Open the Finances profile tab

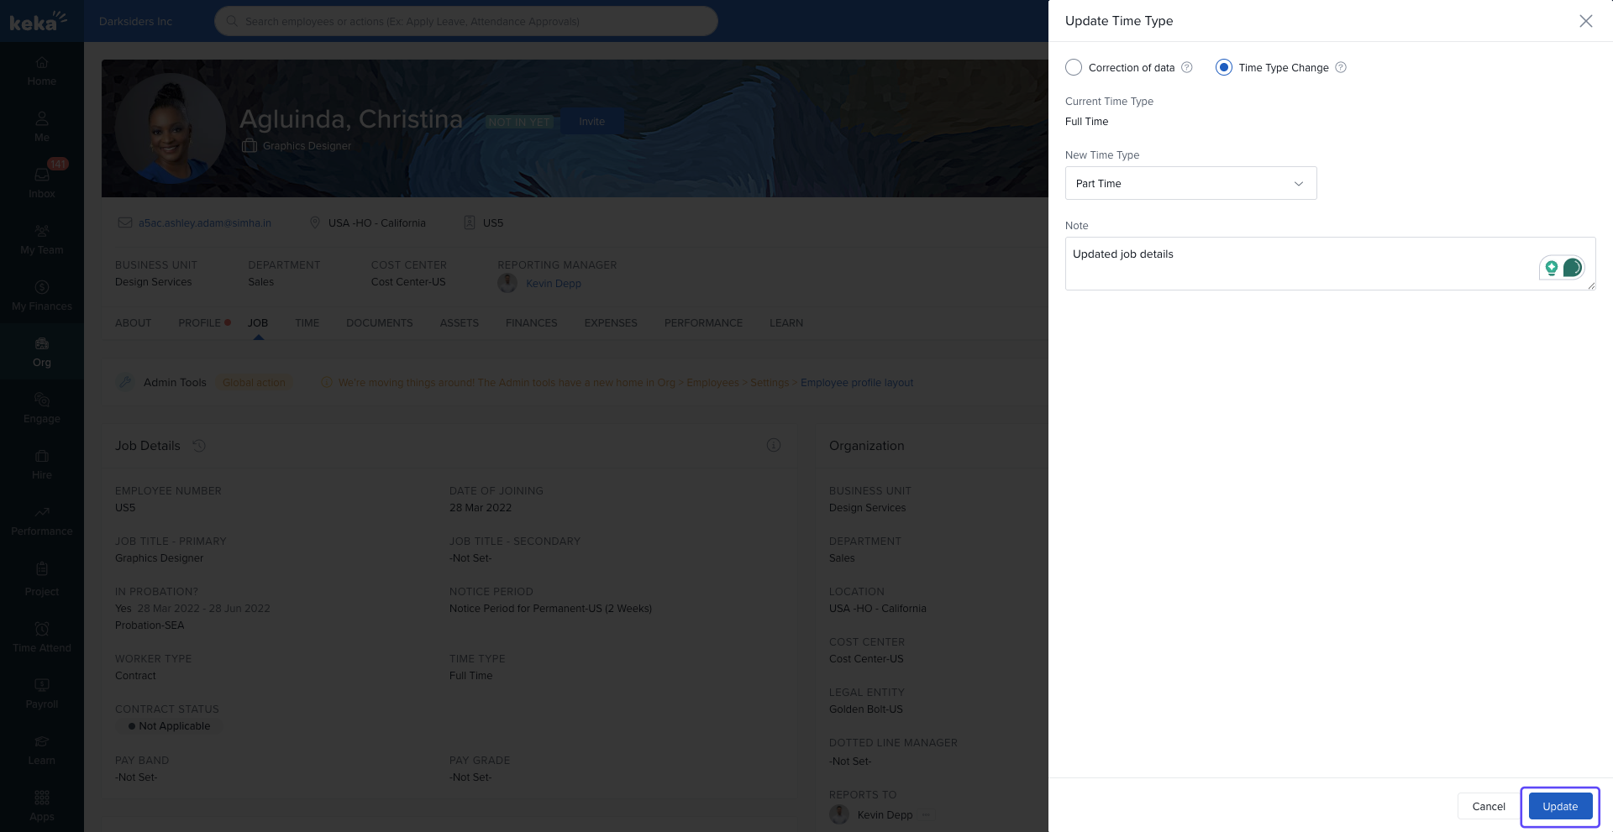[x=531, y=323]
